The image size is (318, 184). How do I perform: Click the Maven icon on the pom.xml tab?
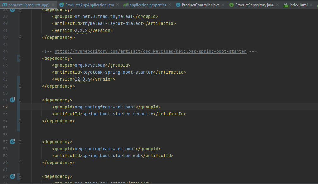(4, 5)
